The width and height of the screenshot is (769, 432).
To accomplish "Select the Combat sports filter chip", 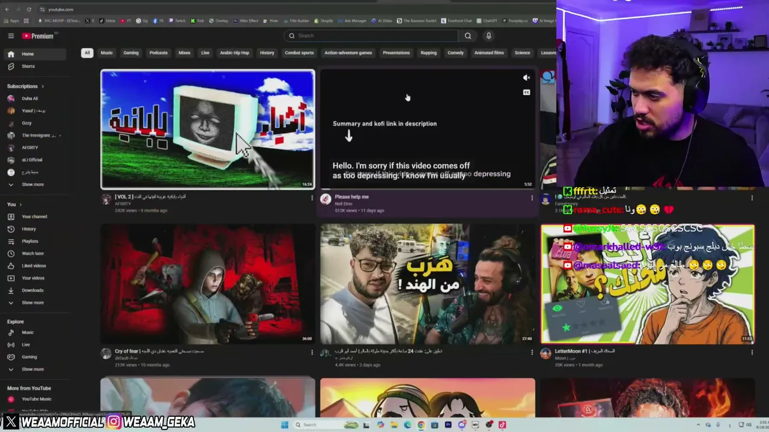I will pos(299,53).
